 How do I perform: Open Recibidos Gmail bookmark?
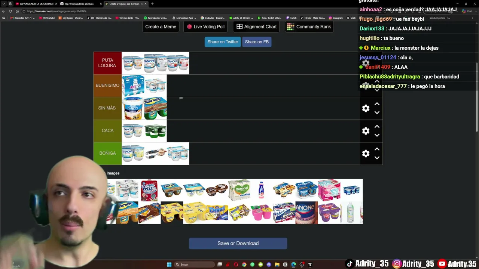22,18
